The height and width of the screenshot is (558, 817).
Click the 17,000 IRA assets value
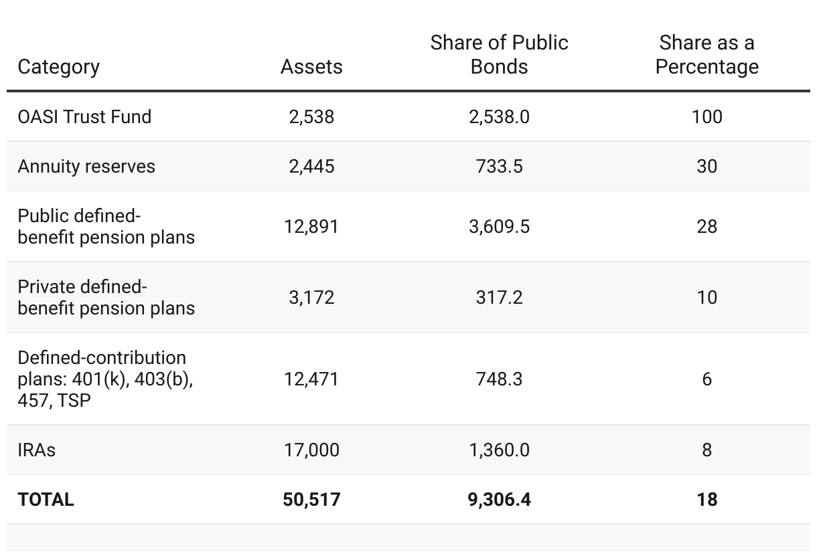(311, 450)
